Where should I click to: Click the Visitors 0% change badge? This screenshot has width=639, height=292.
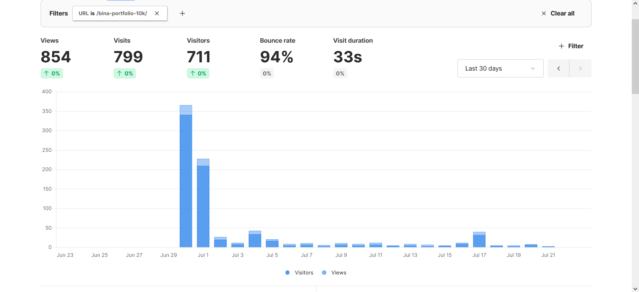[198, 73]
